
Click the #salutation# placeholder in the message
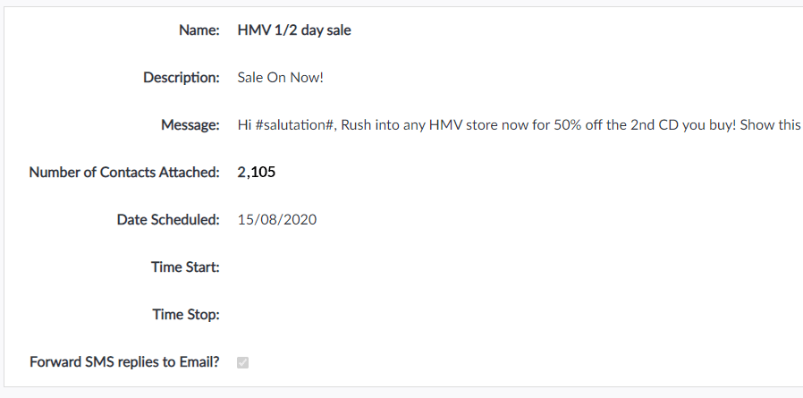point(295,125)
